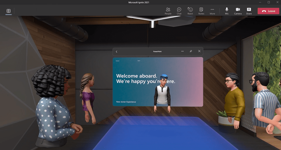
Task: Click the PowerPoint panel title
Action: pyautogui.click(x=158, y=51)
